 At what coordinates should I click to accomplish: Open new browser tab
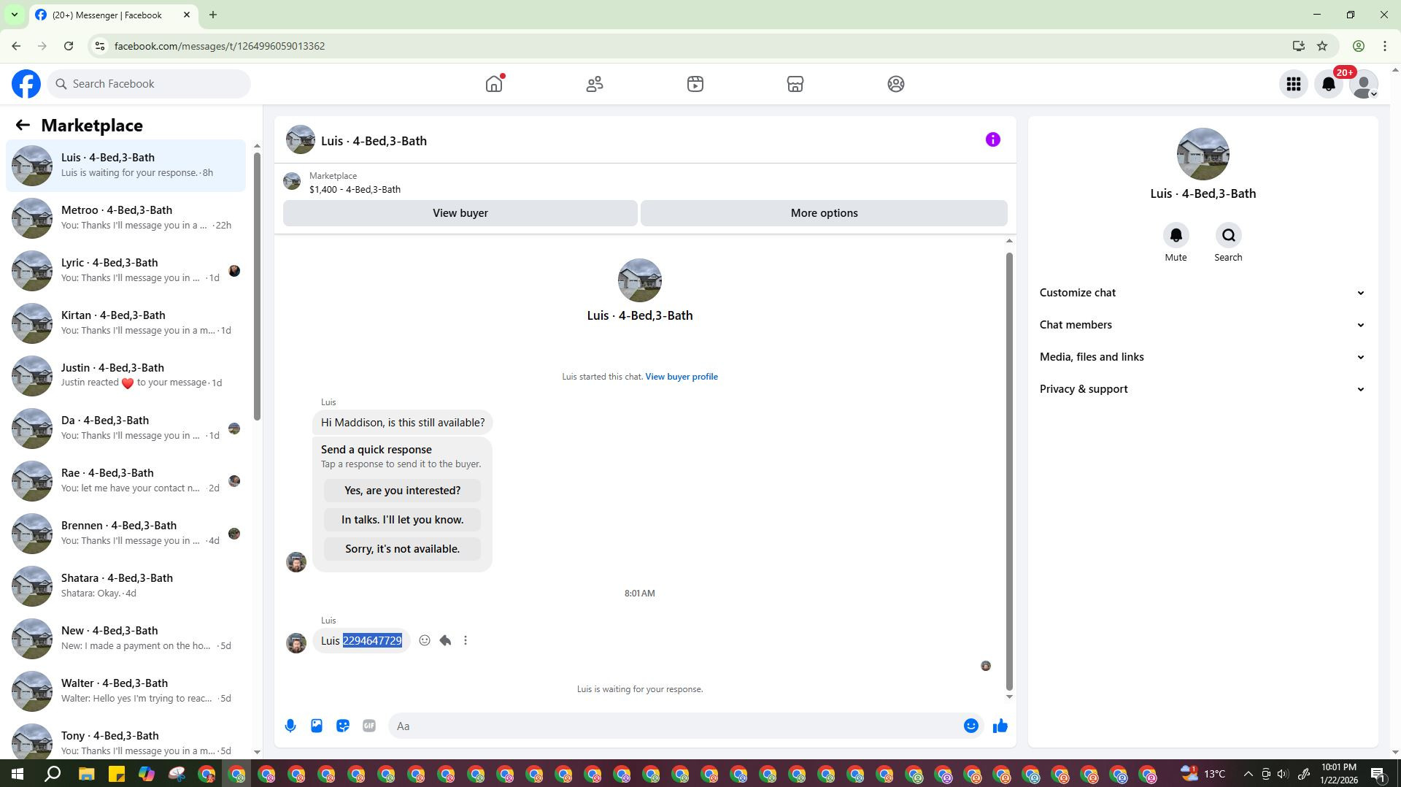click(x=212, y=15)
